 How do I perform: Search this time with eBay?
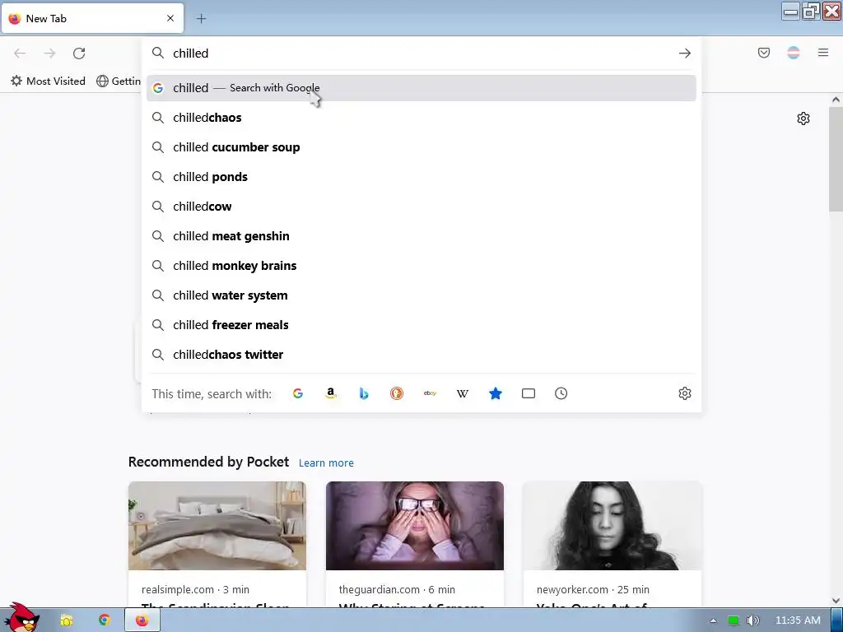(x=430, y=393)
